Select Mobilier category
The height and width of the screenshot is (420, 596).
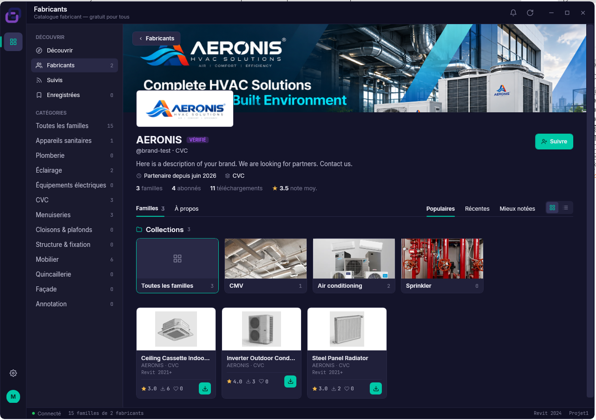[75, 259]
